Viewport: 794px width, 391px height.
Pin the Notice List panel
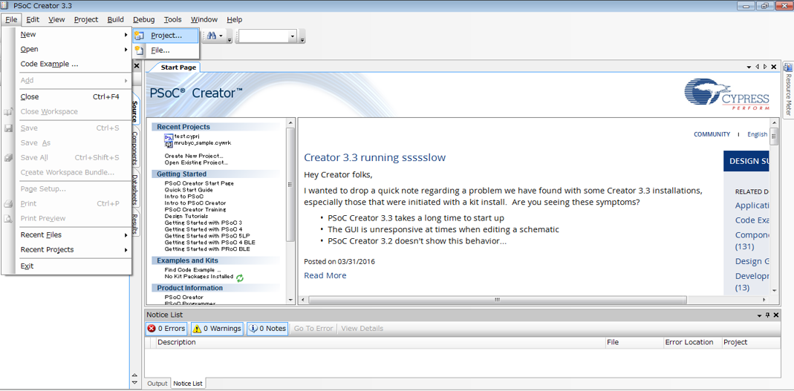pyautogui.click(x=767, y=315)
